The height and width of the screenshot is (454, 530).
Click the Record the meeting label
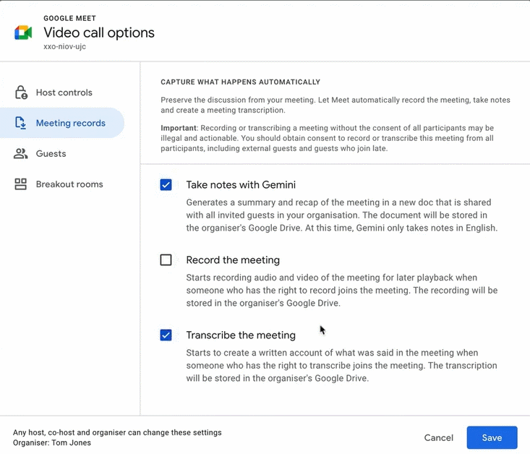tap(233, 260)
